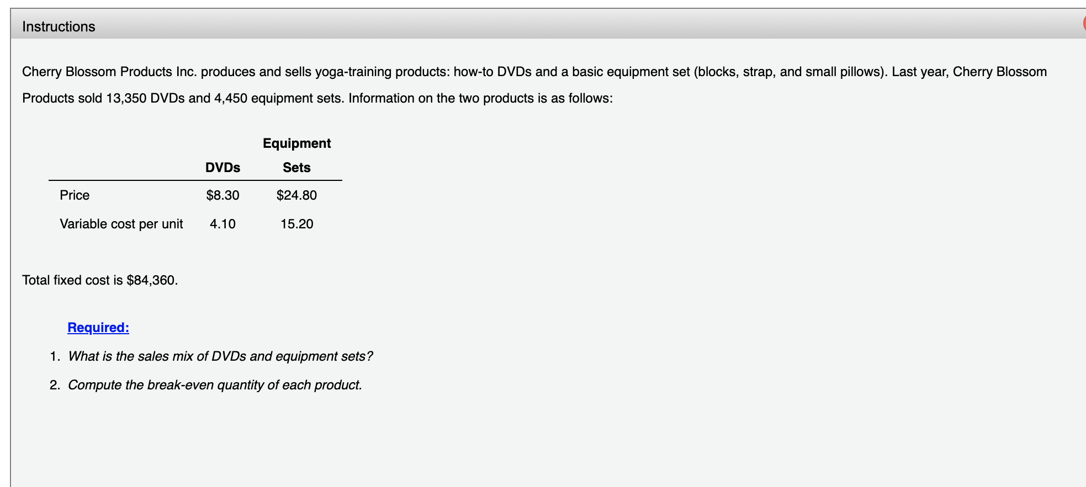The width and height of the screenshot is (1086, 487).
Task: Click the $8.30 price value
Action: [x=222, y=195]
